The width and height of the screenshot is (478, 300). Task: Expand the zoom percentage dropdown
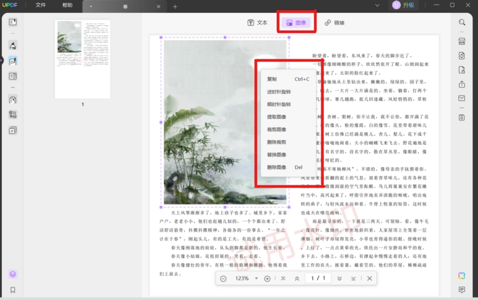tap(256, 278)
